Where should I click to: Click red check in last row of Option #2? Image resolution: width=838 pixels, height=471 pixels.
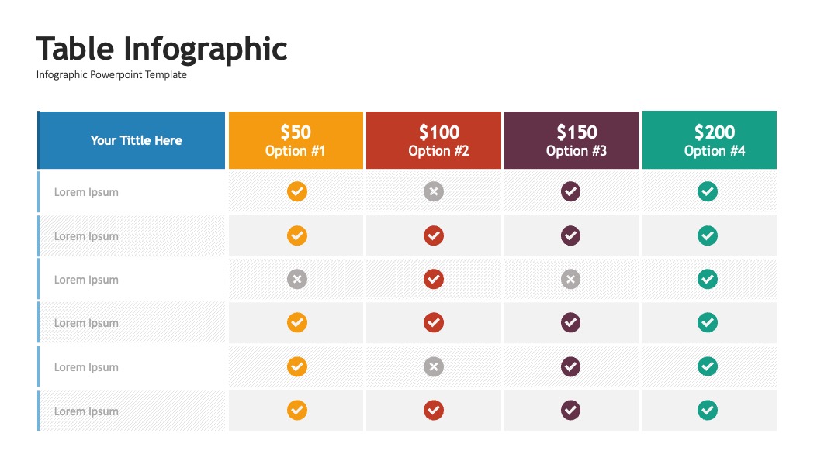pos(434,411)
